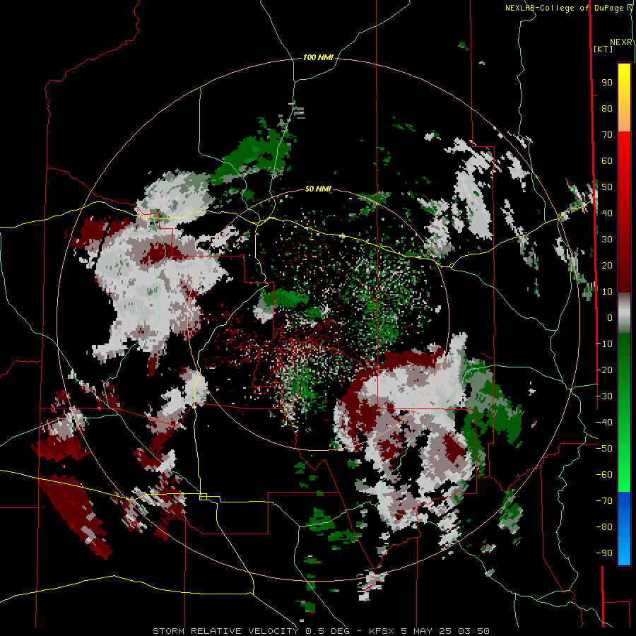Click the -30 value on velocity scale

604,396
